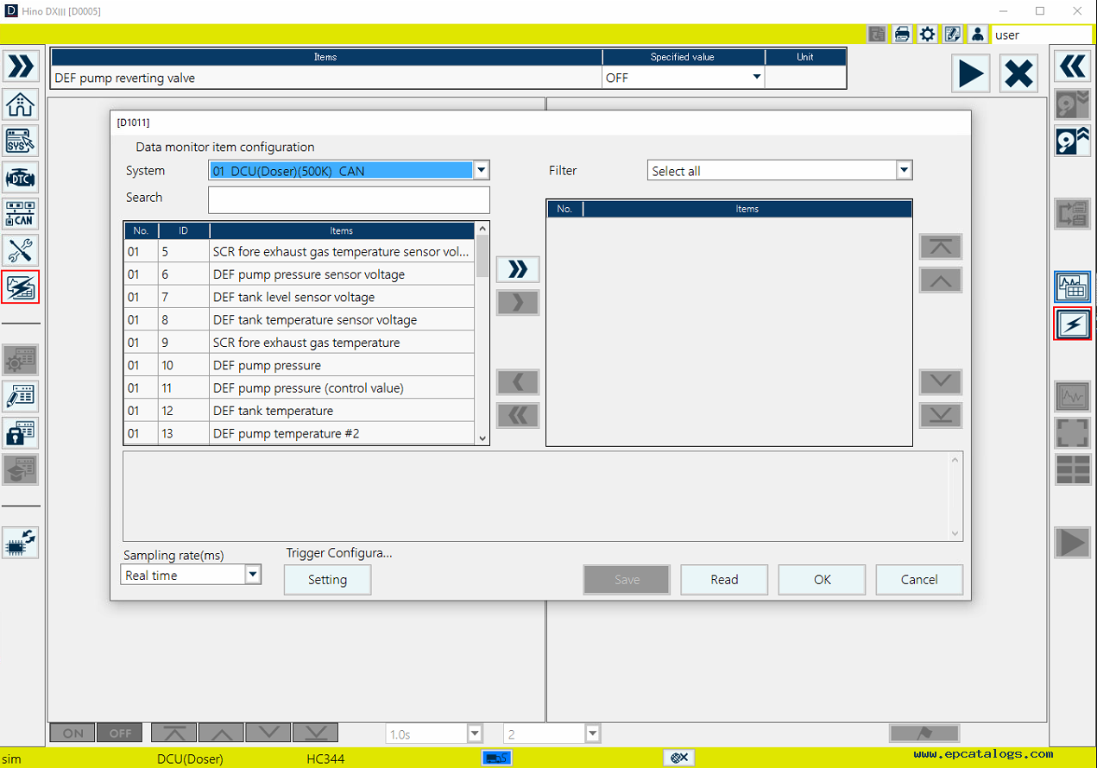Click the large play button at top right
1097x768 pixels.
click(x=971, y=73)
